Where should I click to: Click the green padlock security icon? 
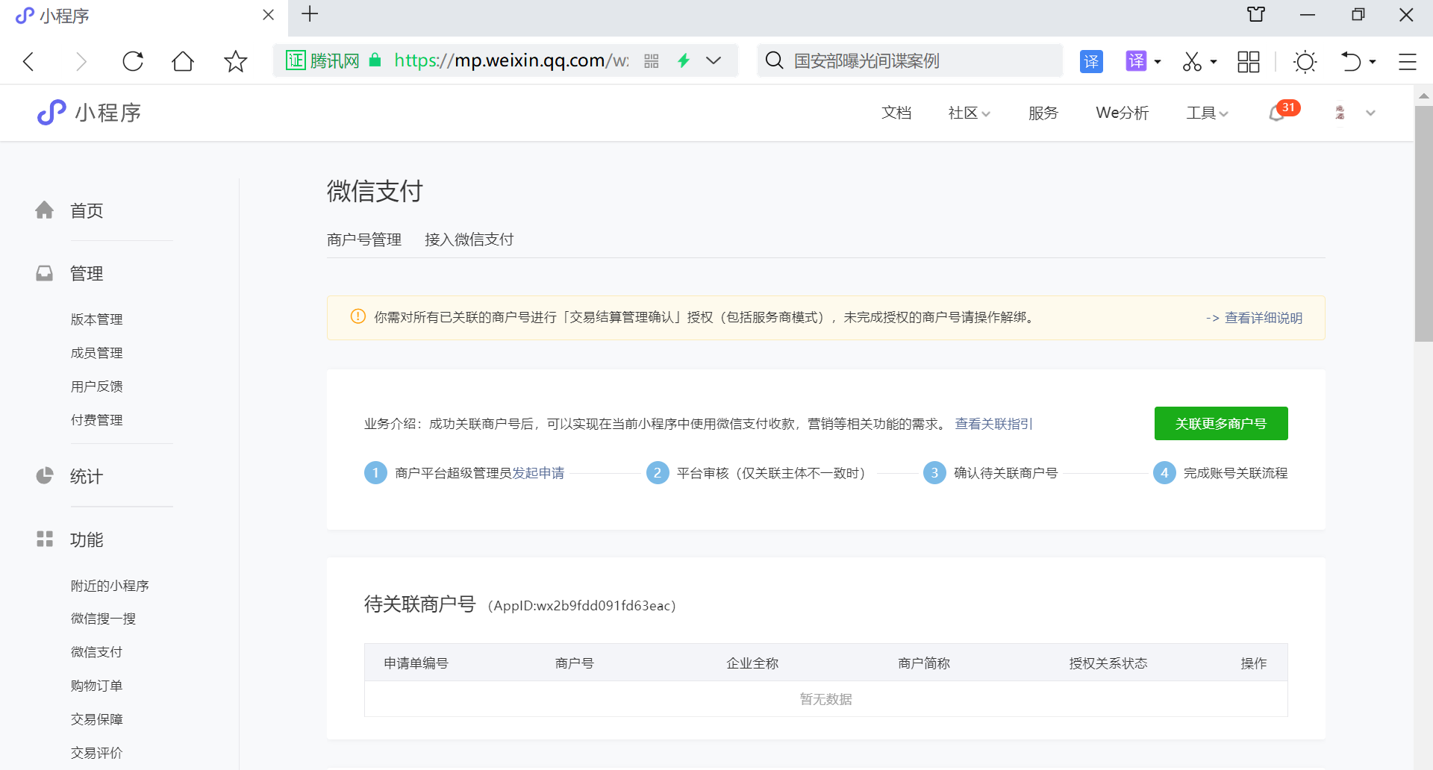click(x=375, y=60)
